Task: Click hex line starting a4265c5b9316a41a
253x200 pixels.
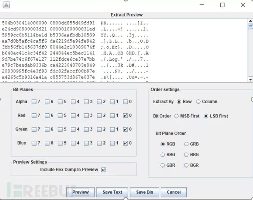Action: point(75,77)
